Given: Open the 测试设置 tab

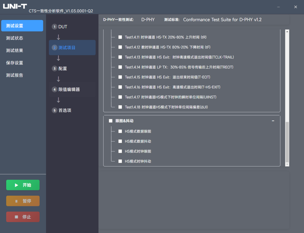Looking at the screenshot, I should tap(22, 26).
